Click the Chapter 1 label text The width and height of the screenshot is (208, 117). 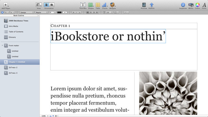(x=60, y=26)
